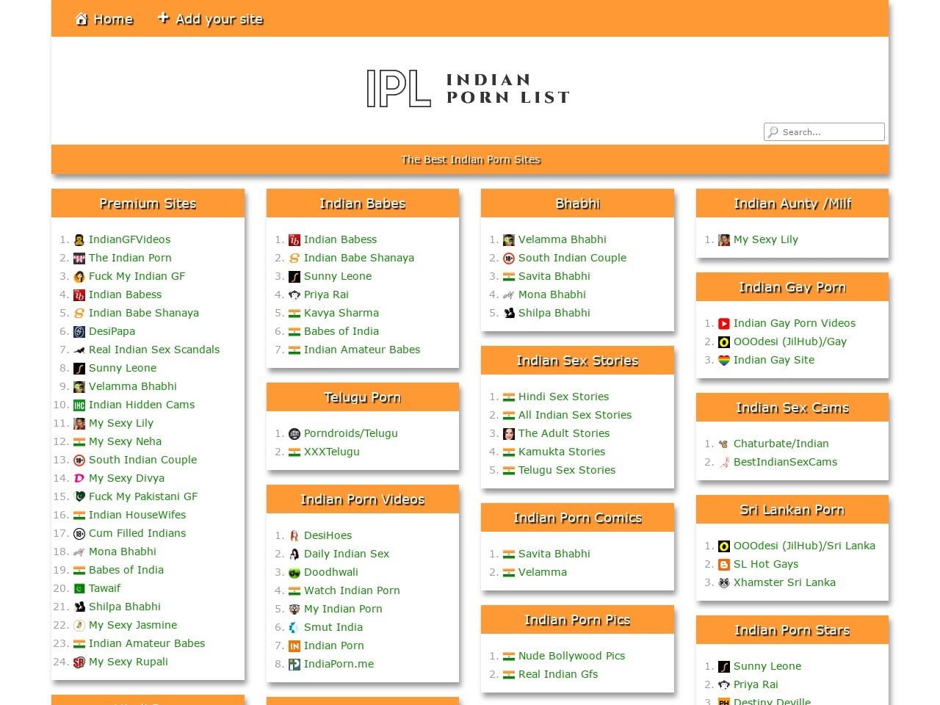Click the green Doodhwali favicon
940x705 pixels.
[x=294, y=573]
